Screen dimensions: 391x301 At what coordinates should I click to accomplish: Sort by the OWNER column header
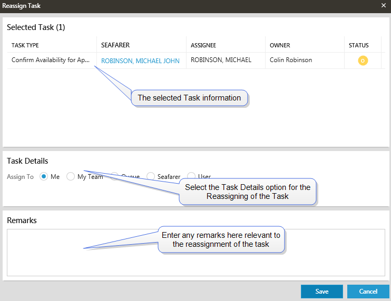tap(280, 45)
